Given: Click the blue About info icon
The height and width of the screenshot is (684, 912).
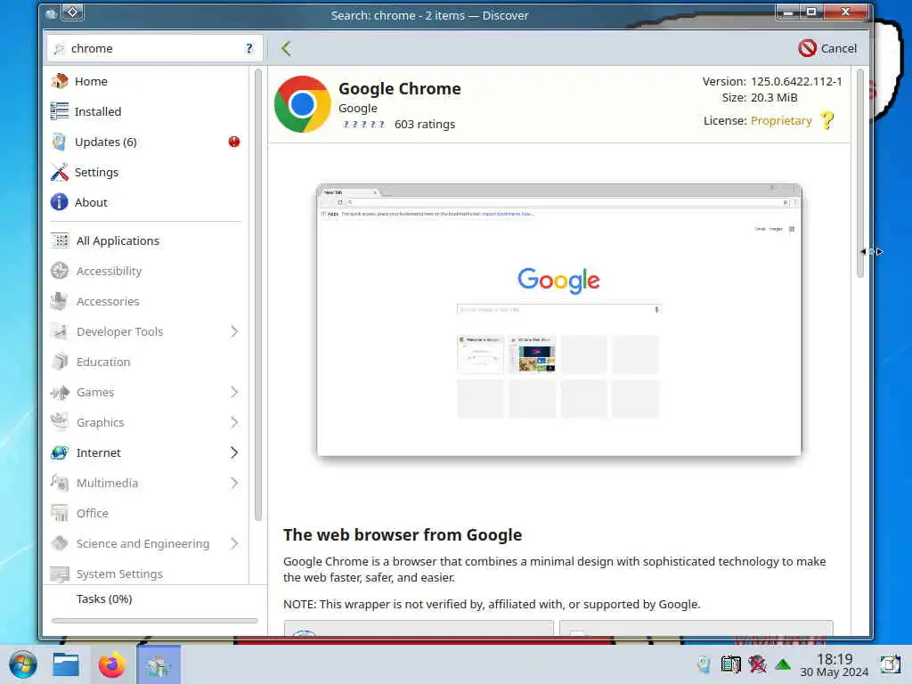Looking at the screenshot, I should coord(60,202).
